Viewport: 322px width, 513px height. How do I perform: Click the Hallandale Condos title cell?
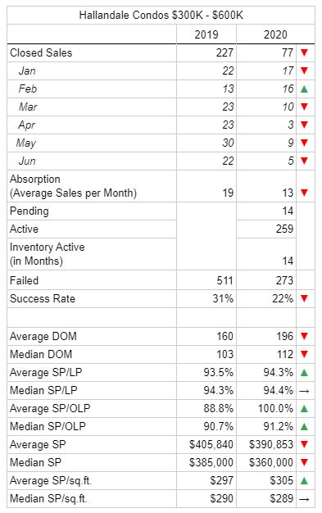(161, 15)
